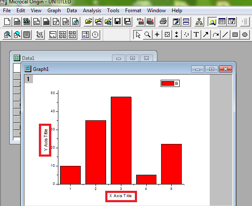Click the New Project blank page icon

click(x=7, y=22)
